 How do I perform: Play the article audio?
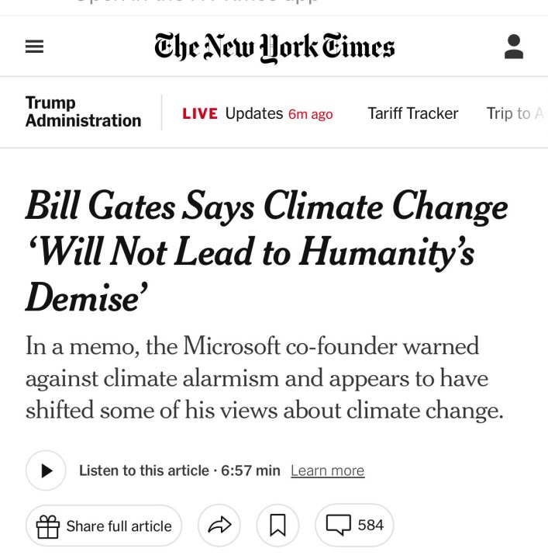[x=46, y=470]
